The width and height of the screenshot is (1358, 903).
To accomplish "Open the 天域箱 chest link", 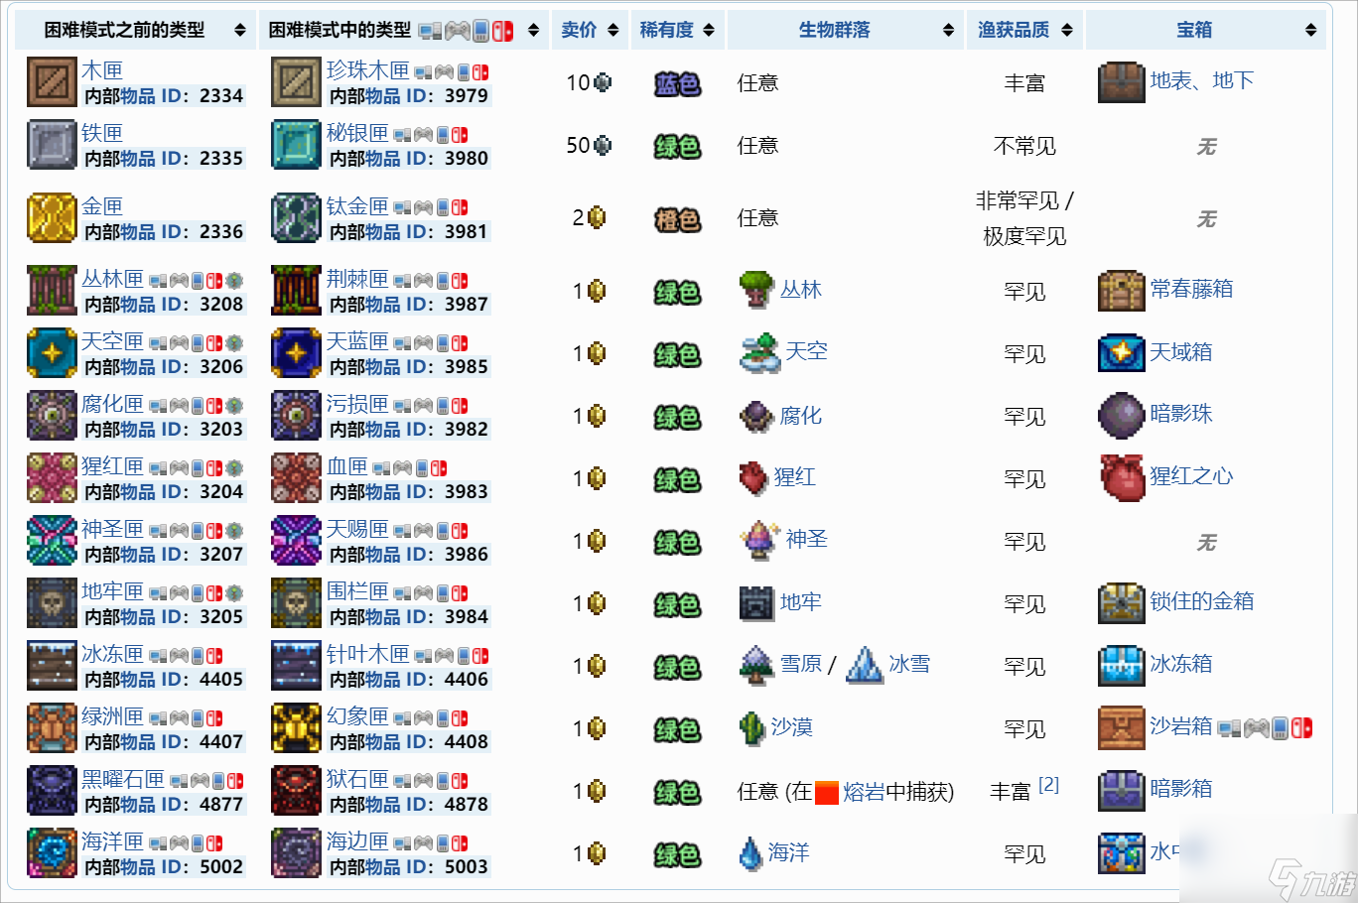I will click(1181, 351).
